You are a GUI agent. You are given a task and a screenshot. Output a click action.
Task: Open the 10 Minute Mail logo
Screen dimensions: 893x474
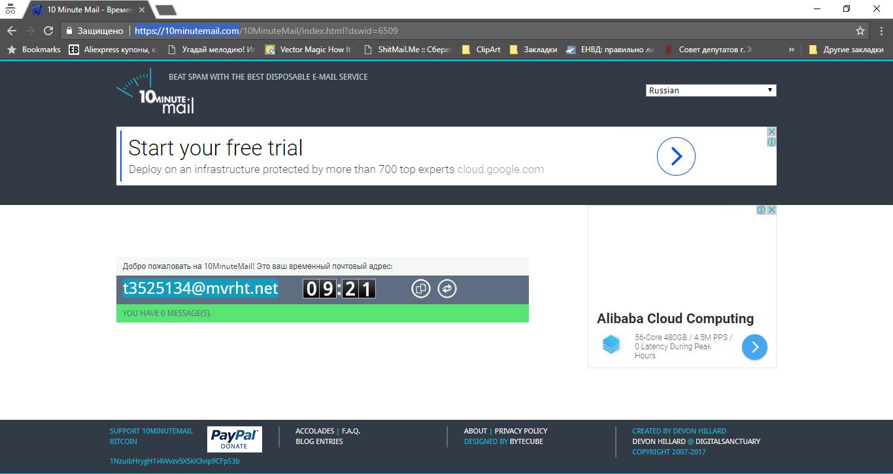(156, 91)
